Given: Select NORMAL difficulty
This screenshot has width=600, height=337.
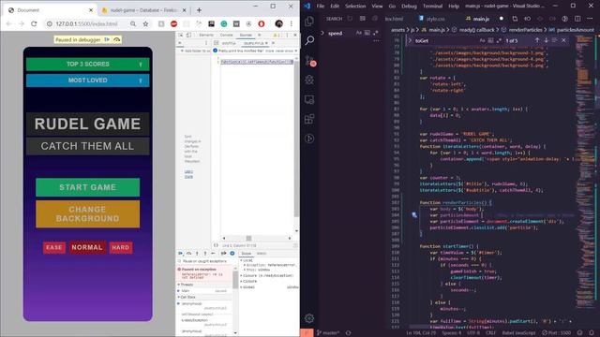Looking at the screenshot, I should click(x=87, y=247).
